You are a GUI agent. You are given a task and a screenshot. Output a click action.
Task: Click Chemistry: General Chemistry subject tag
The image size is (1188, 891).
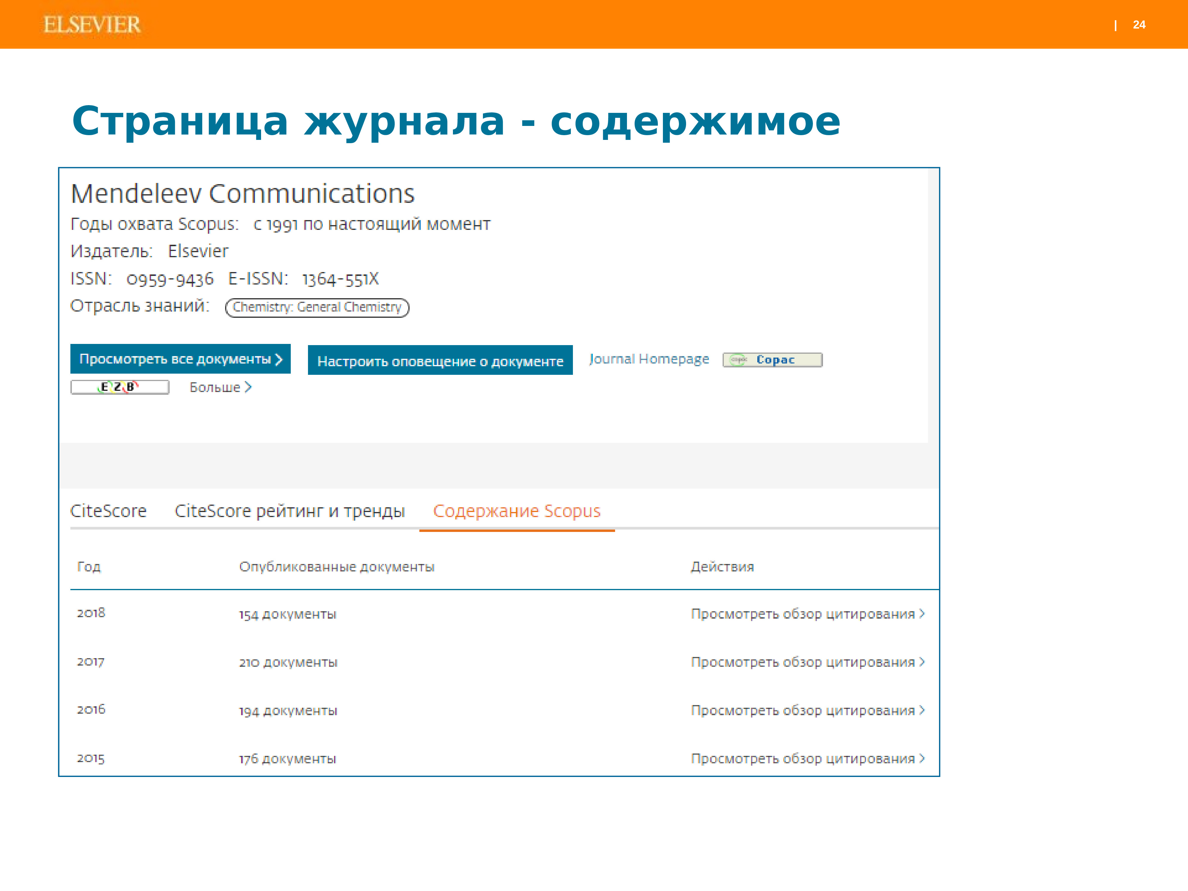(317, 307)
